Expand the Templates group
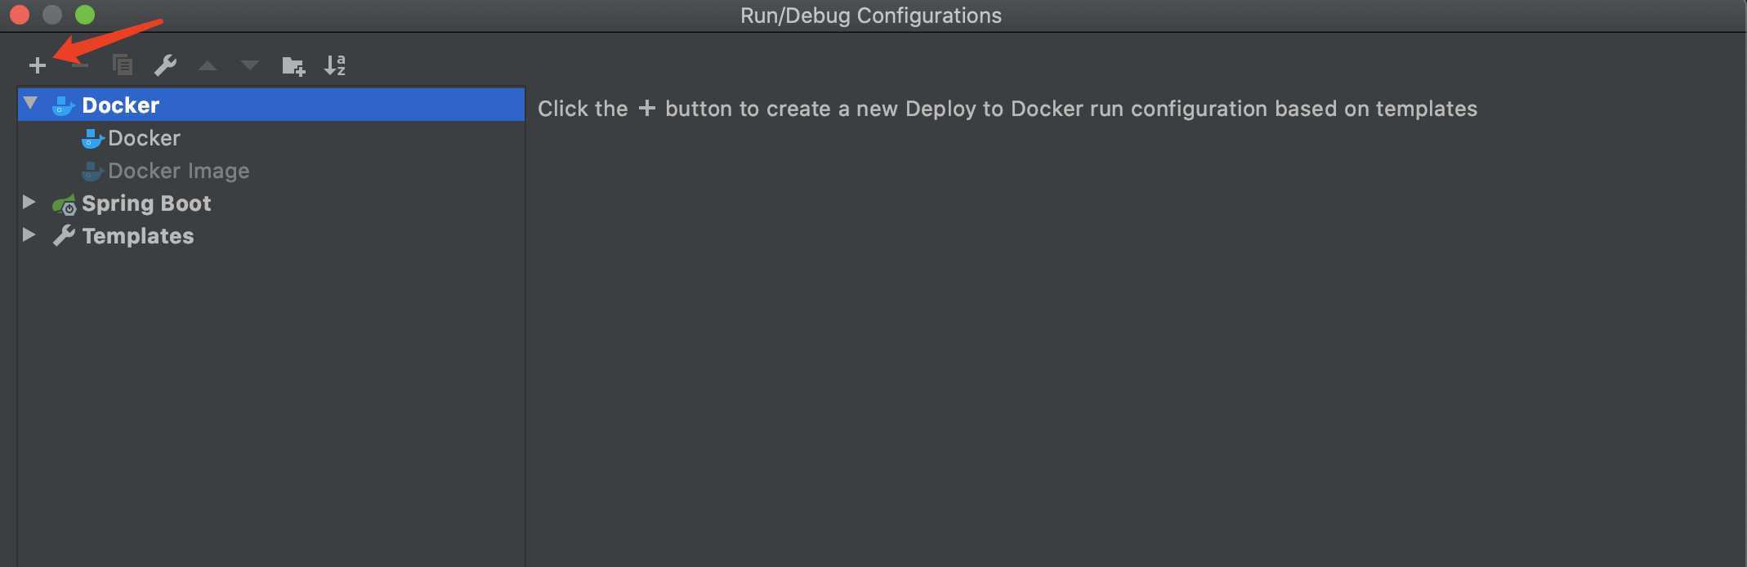Screen dimensions: 1747x567 pyautogui.click(x=29, y=234)
